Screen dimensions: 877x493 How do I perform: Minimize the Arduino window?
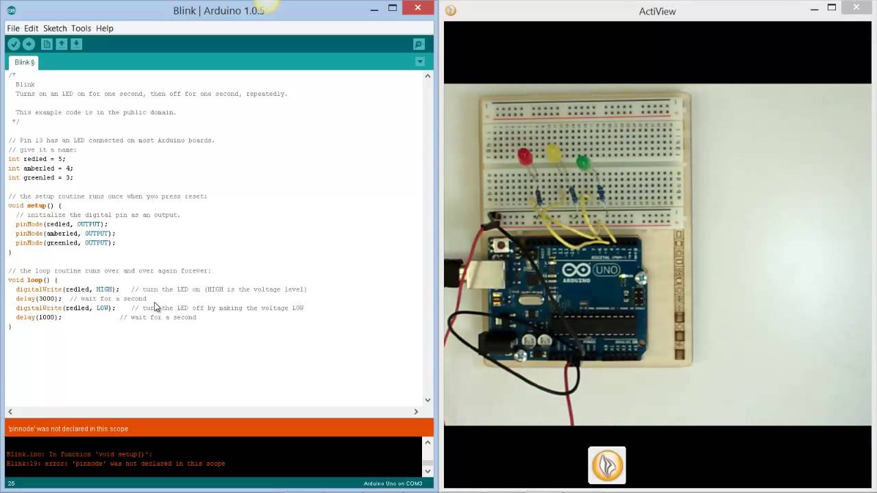pyautogui.click(x=374, y=9)
